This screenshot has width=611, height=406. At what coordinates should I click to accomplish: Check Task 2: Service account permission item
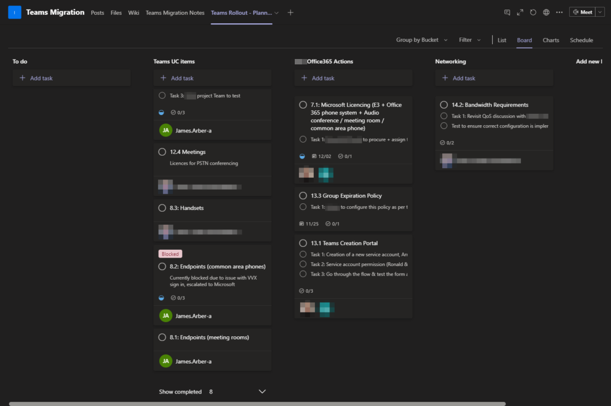303,264
